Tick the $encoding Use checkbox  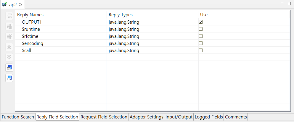coord(201,43)
